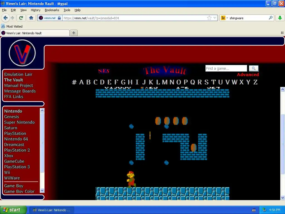Browse games under the # symbol

point(74,82)
